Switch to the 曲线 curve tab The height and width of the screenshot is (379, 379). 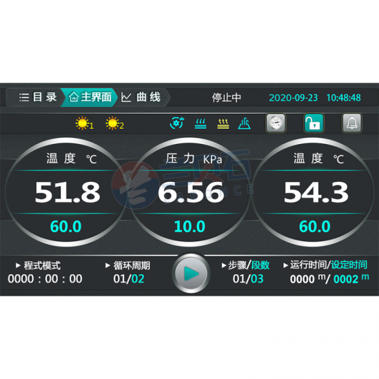141,97
